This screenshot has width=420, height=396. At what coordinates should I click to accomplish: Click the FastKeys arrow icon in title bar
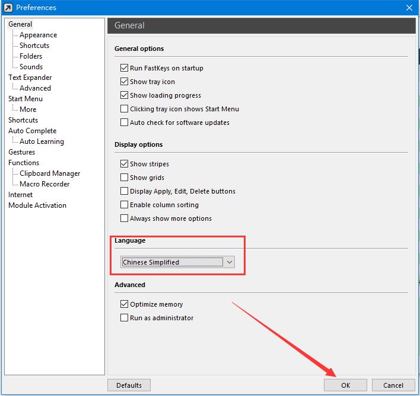8,8
